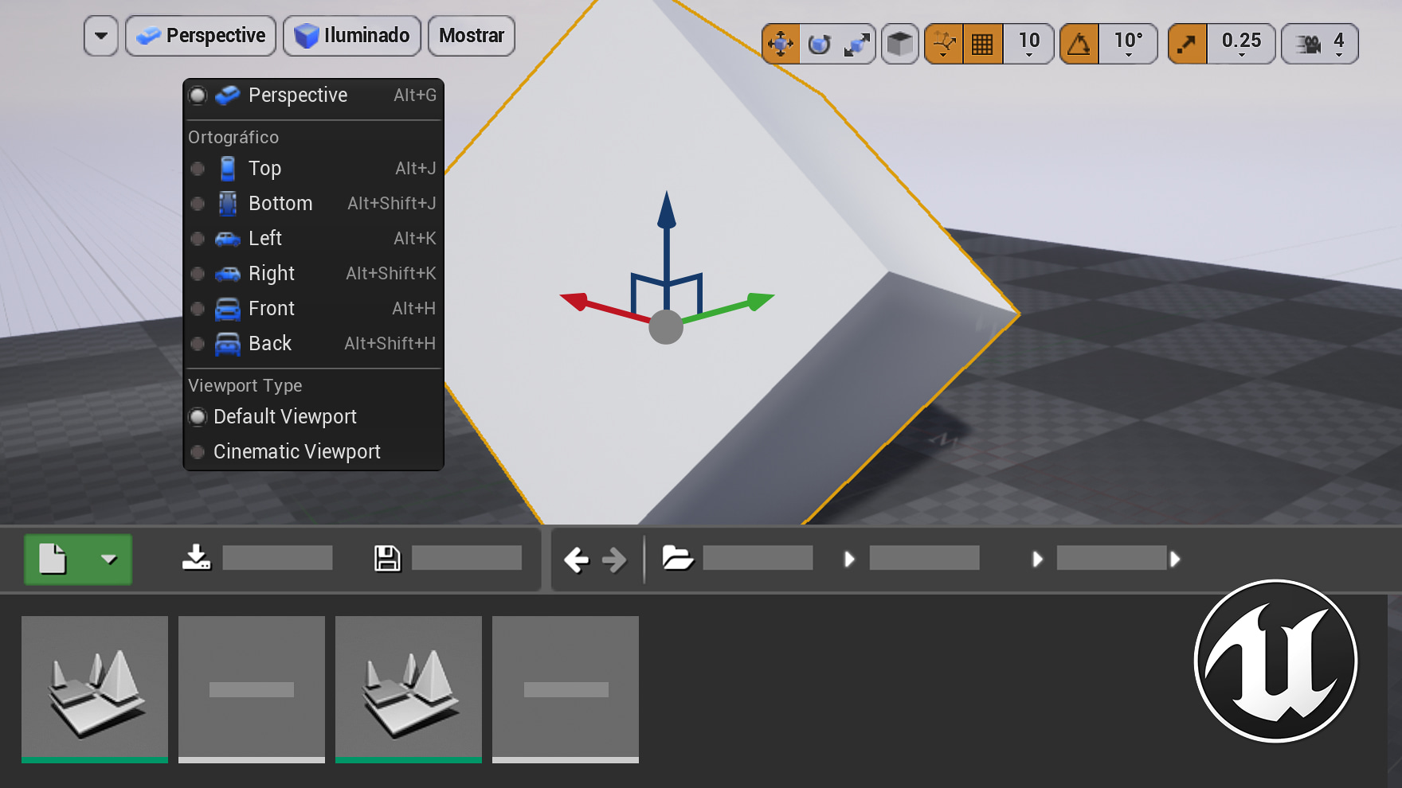Expand the Add New dropdown arrow
This screenshot has height=788, width=1402.
pos(109,560)
